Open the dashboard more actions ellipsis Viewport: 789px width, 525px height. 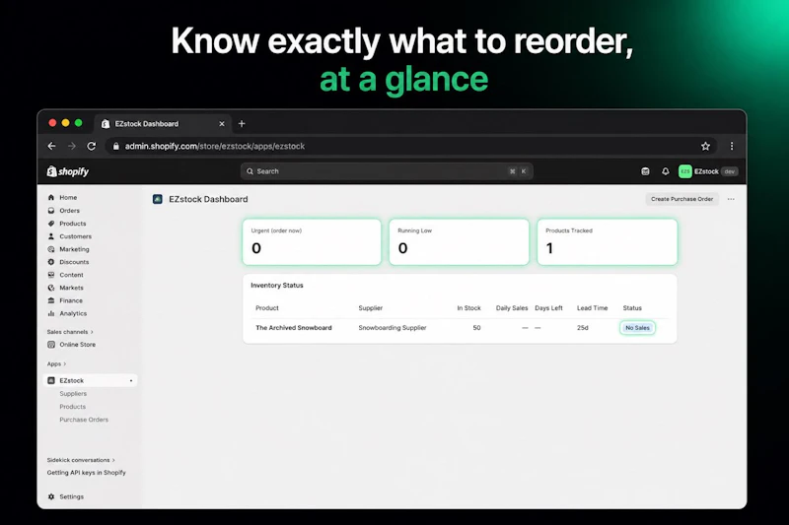[x=731, y=199]
